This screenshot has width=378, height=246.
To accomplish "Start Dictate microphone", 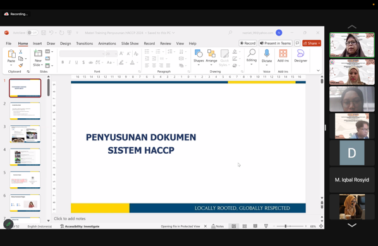I will (x=267, y=56).
